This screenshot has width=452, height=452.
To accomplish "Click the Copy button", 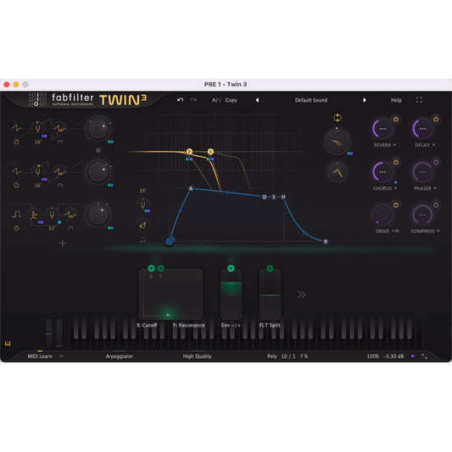I will point(232,100).
